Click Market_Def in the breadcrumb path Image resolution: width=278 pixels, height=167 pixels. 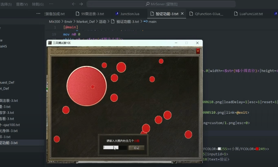pos(86,21)
